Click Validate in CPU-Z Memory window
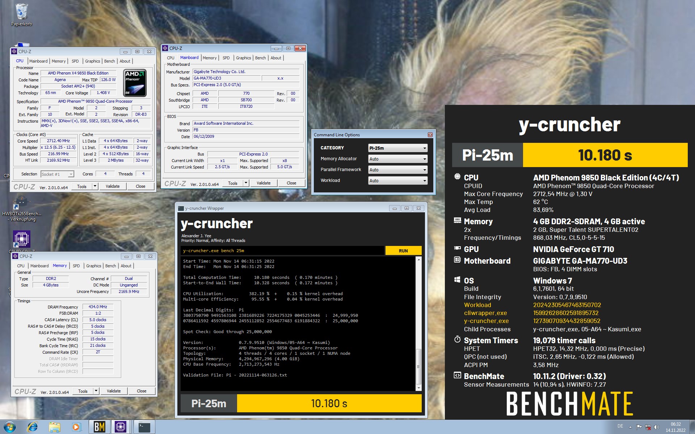 pyautogui.click(x=114, y=391)
